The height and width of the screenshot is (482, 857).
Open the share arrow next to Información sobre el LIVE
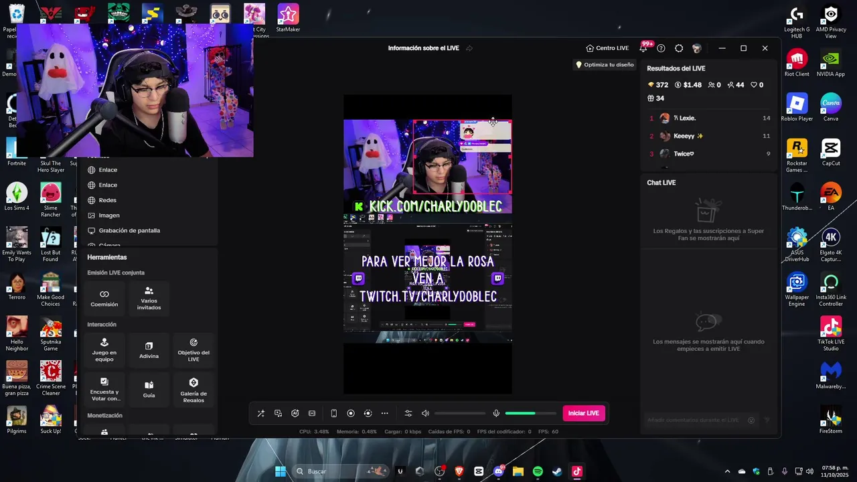tap(469, 48)
